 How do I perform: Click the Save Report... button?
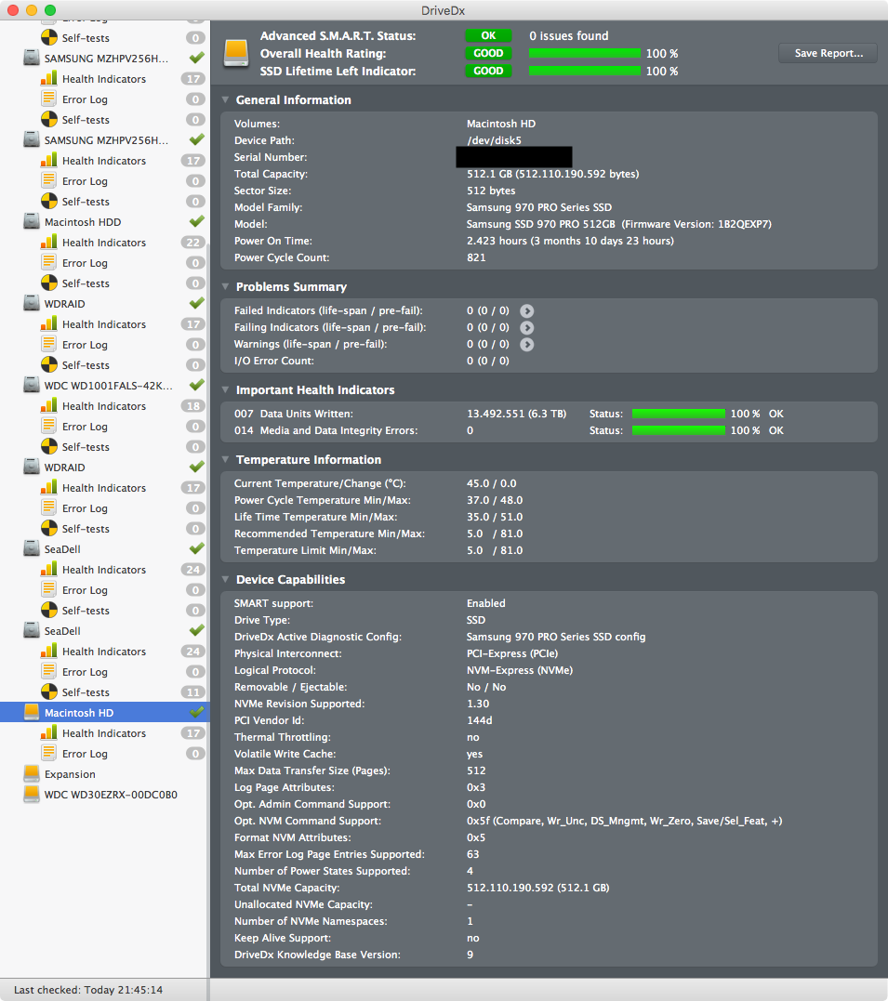tap(828, 53)
